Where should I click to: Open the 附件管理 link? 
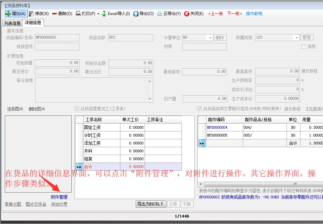click(59, 197)
